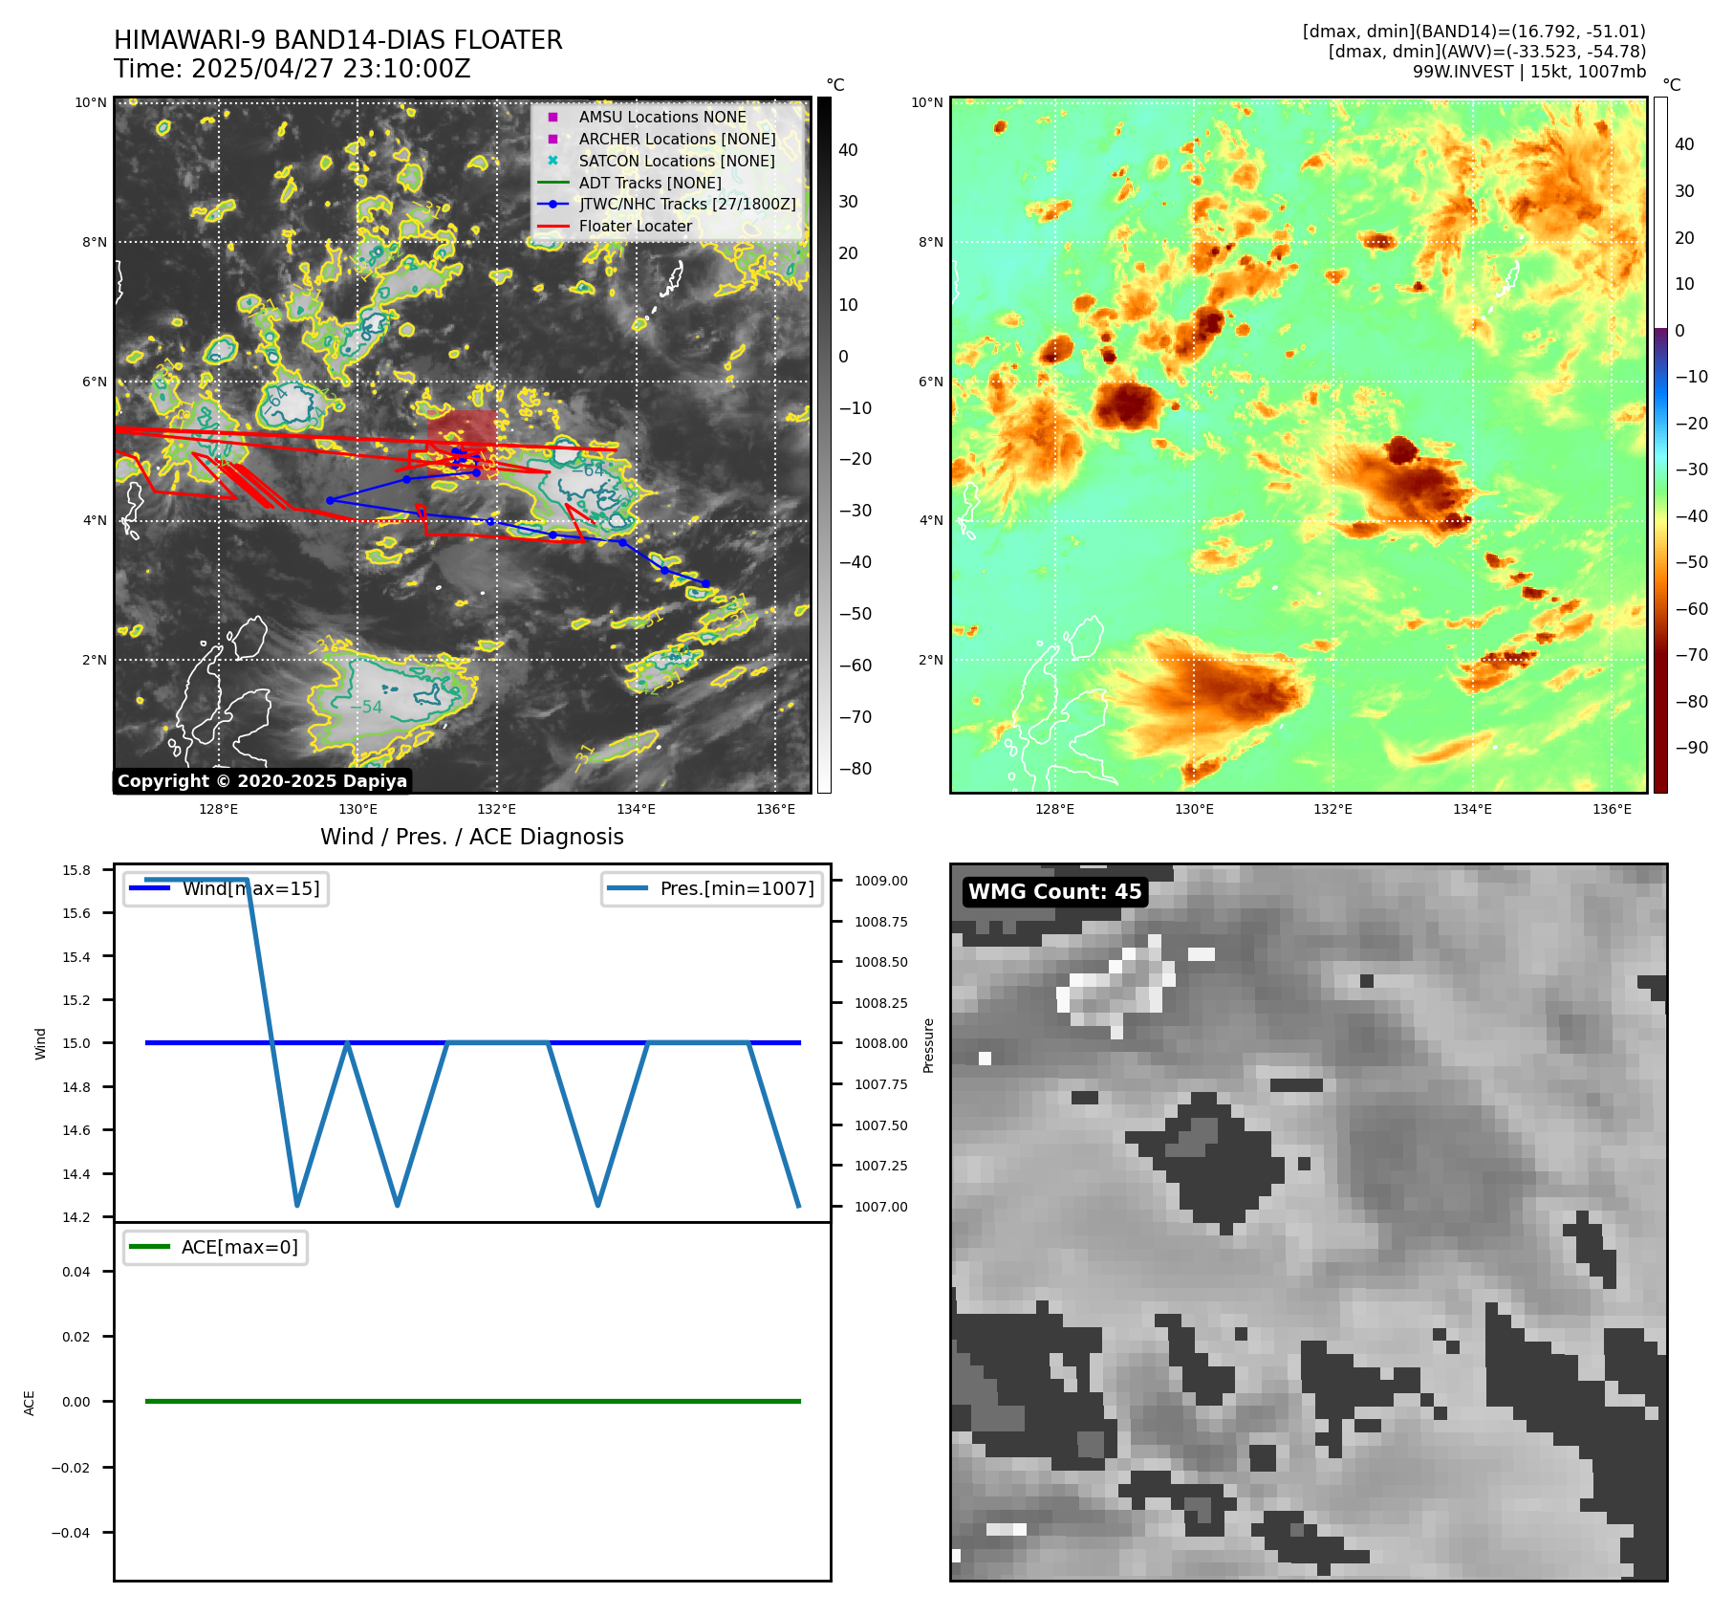Click '99W.INVEST | 15kt, 1007mb' storm label
Image resolution: width=1733 pixels, height=1616 pixels.
pos(1529,72)
